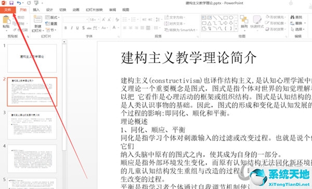Open the font name combo box

click(x=76, y=19)
